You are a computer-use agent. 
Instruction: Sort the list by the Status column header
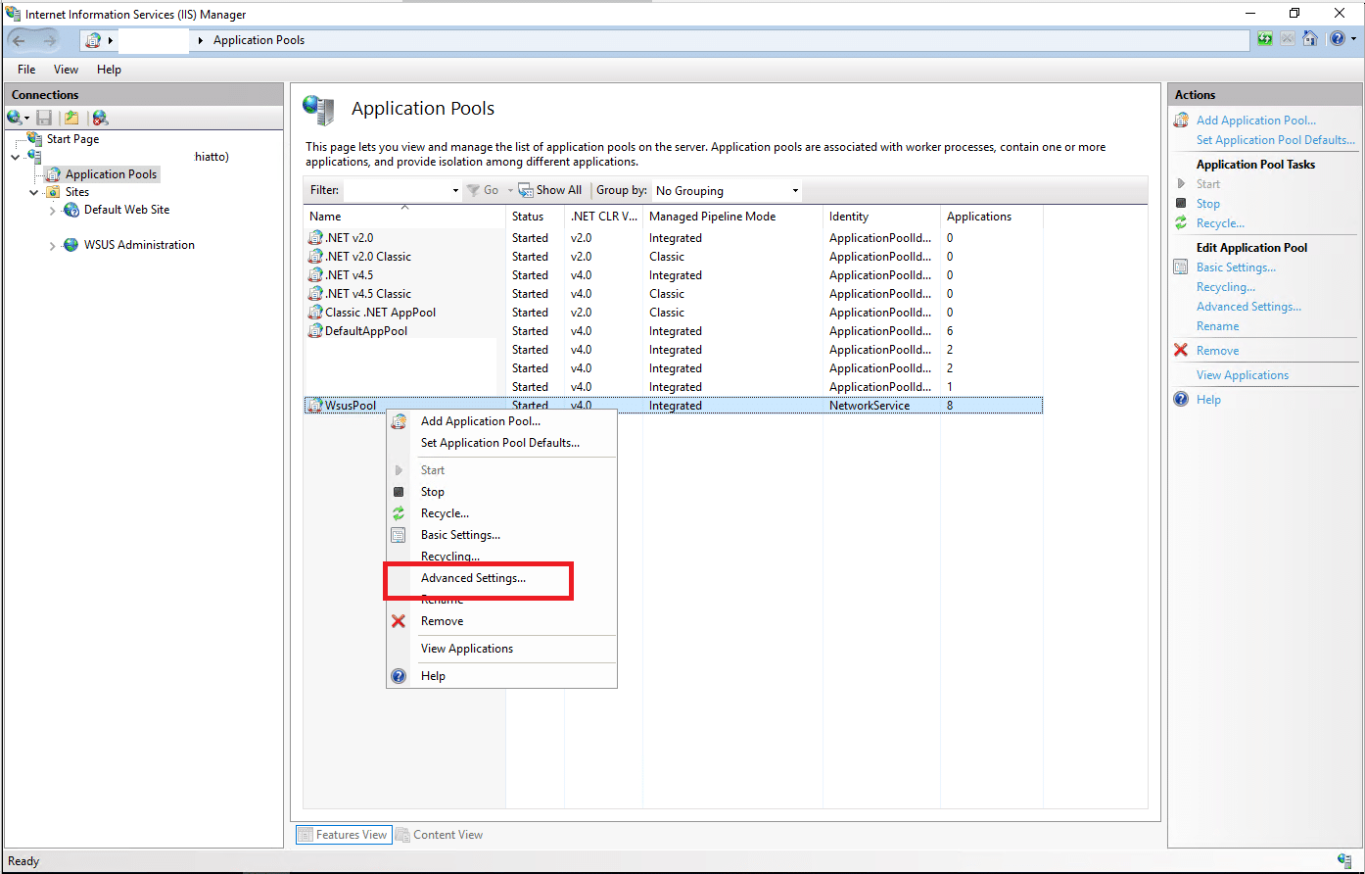536,217
